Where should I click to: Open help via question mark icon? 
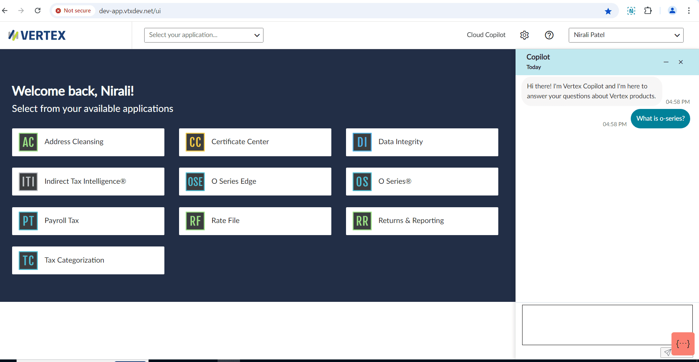coord(549,35)
